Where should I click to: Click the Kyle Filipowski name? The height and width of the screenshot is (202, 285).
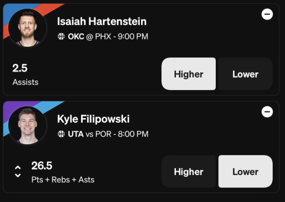click(x=93, y=119)
